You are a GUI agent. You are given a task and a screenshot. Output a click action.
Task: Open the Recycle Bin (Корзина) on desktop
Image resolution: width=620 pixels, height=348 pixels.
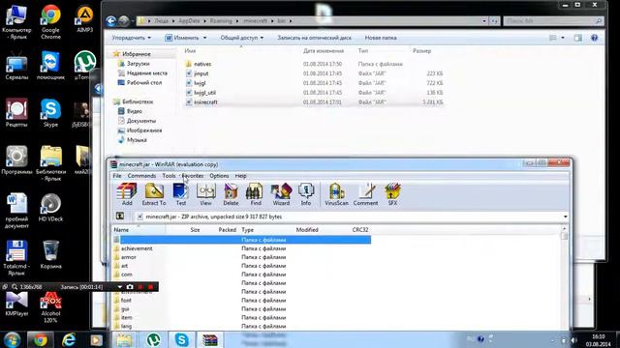(x=50, y=254)
